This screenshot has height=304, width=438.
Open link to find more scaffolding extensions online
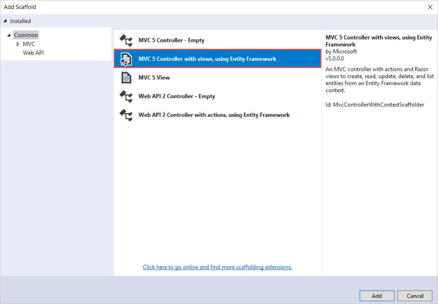point(218,267)
